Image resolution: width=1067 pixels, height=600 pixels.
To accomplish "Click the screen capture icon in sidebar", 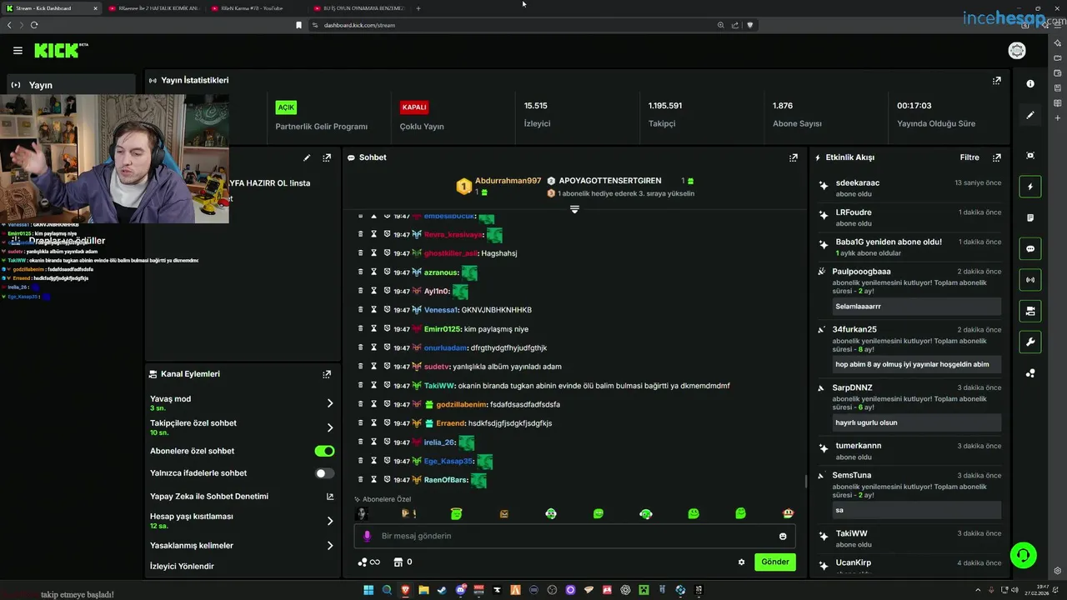I will click(x=1030, y=156).
